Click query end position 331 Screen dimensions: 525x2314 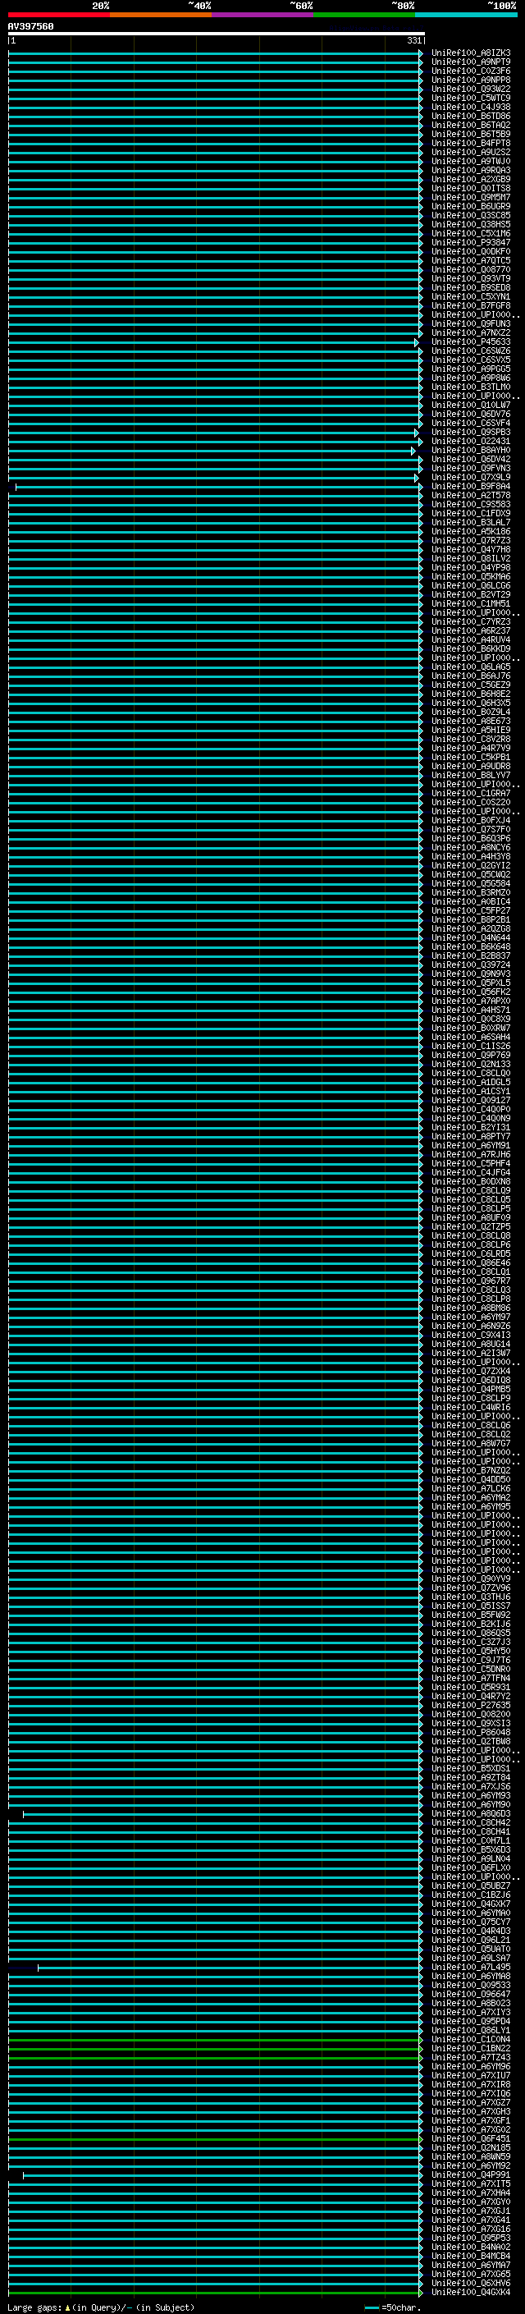click(413, 40)
